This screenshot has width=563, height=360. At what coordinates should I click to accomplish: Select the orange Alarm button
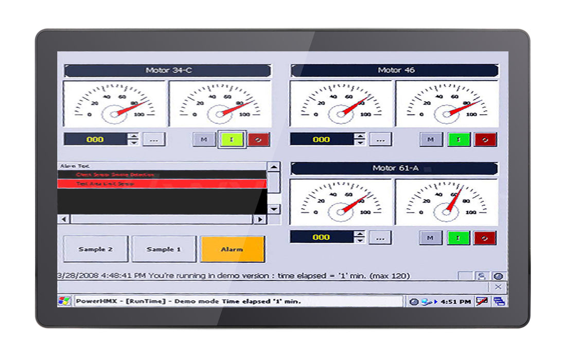pos(232,249)
